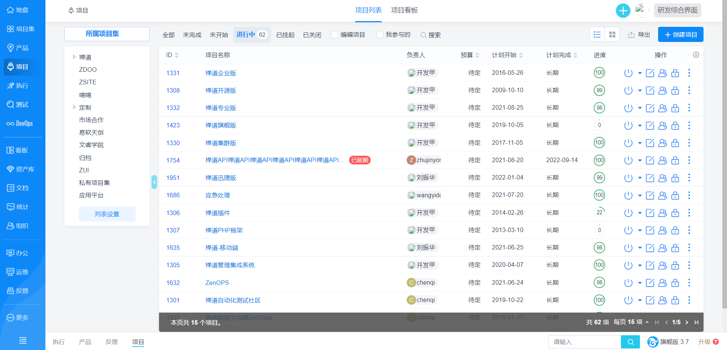This screenshot has width=727, height=350.
Task: Open the 每页 15 项 page size dropdown
Action: (x=631, y=322)
